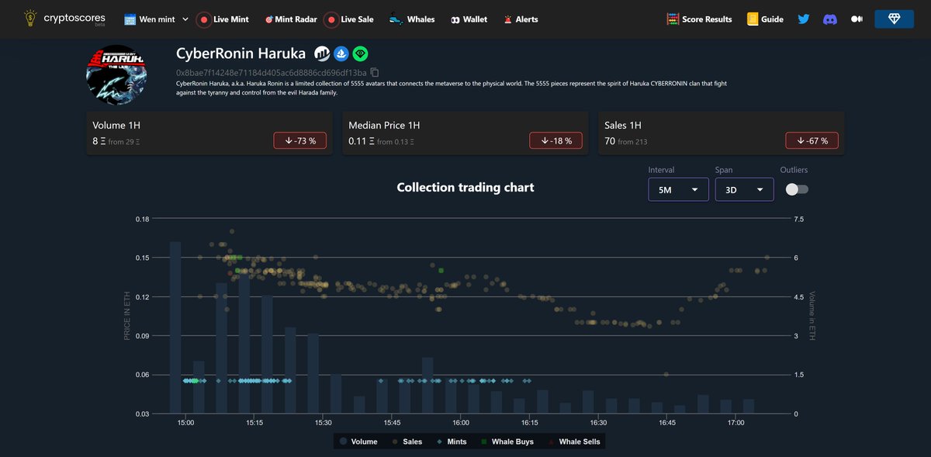
Task: Toggle Whale Buys series in legend
Action: 507,441
